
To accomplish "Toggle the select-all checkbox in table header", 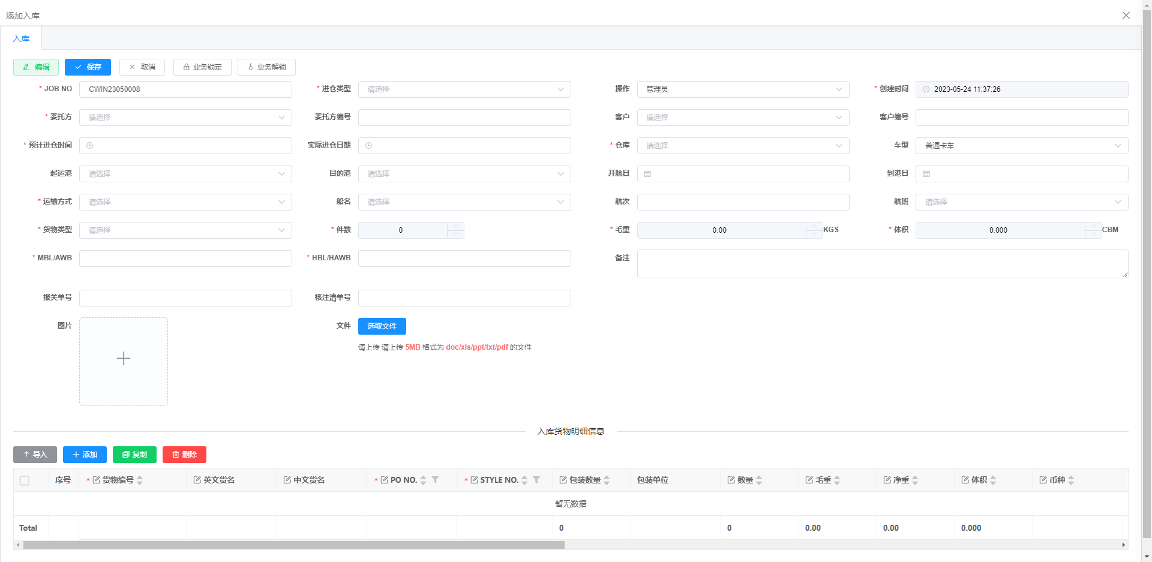I will (x=25, y=480).
